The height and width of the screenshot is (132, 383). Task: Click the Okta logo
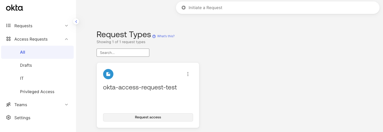pyautogui.click(x=15, y=8)
